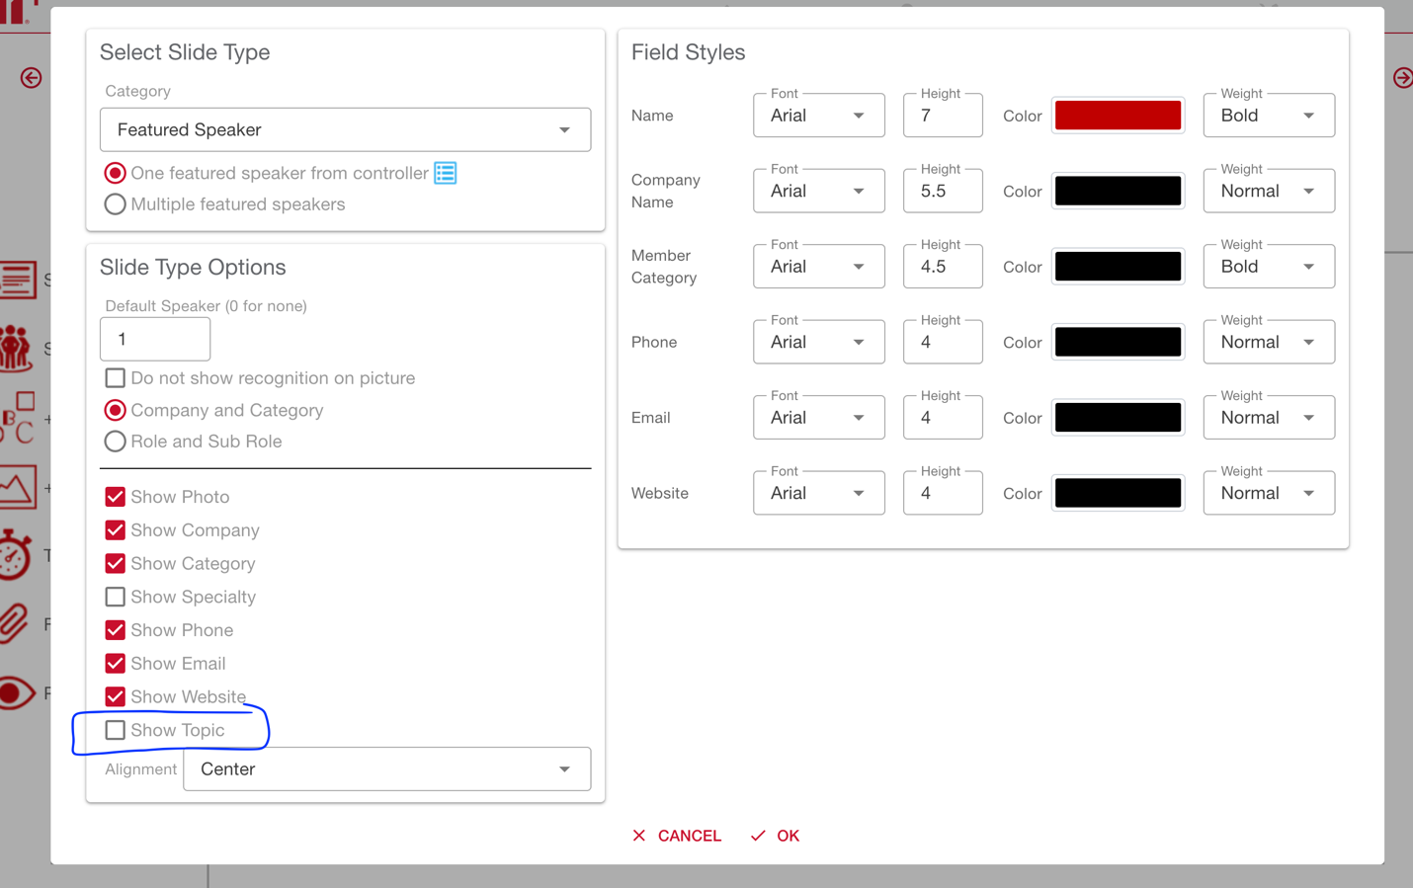Open the Email row Font dropdown
1413x888 pixels.
tap(819, 418)
